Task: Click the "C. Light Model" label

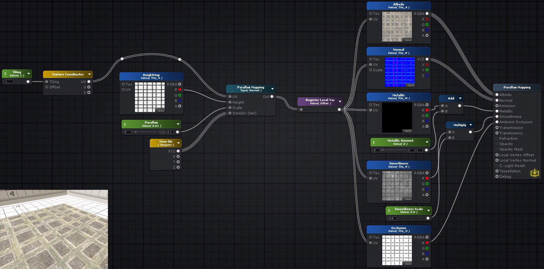Action: (x=512, y=166)
